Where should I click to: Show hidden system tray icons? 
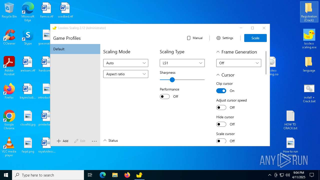pos(269,175)
